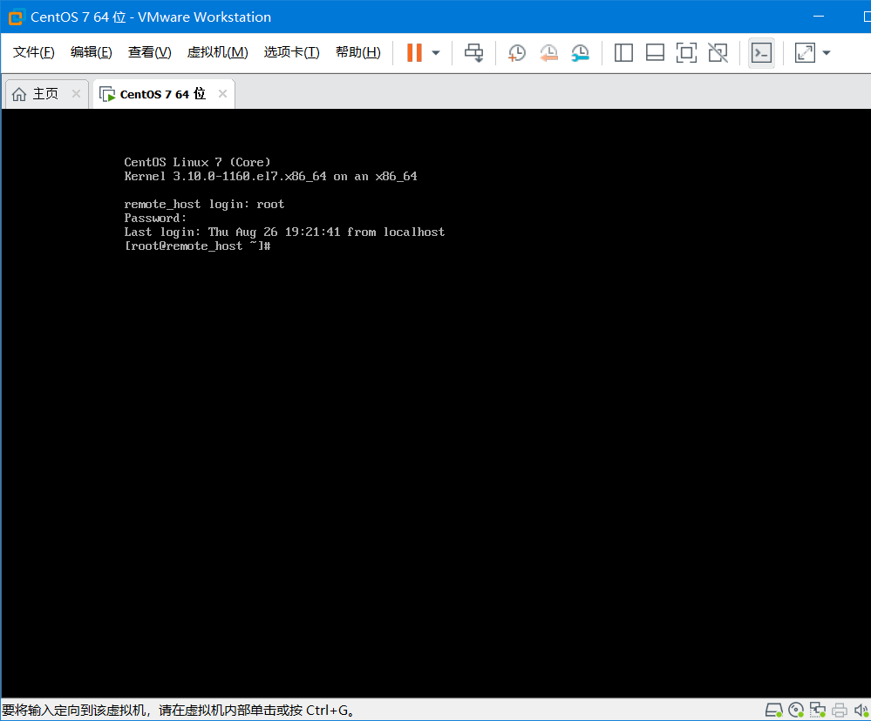The height and width of the screenshot is (721, 871).
Task: Open the 编辑(E) menu
Action: click(x=91, y=52)
